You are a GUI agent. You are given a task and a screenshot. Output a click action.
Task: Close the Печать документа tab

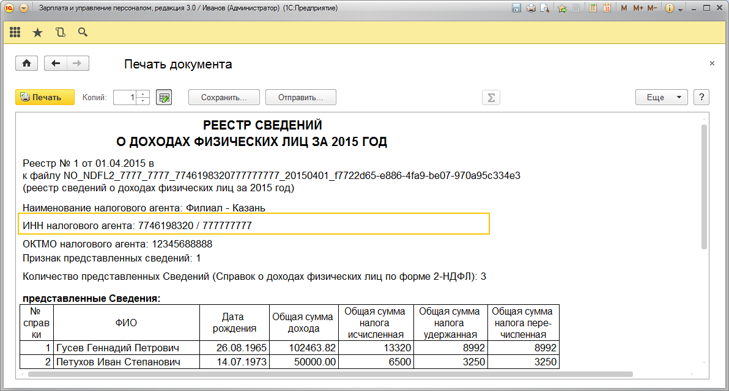click(712, 63)
